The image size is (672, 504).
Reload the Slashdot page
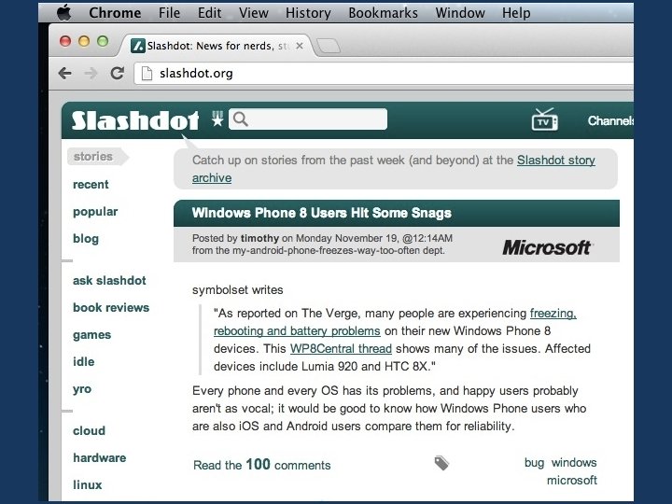tap(117, 74)
